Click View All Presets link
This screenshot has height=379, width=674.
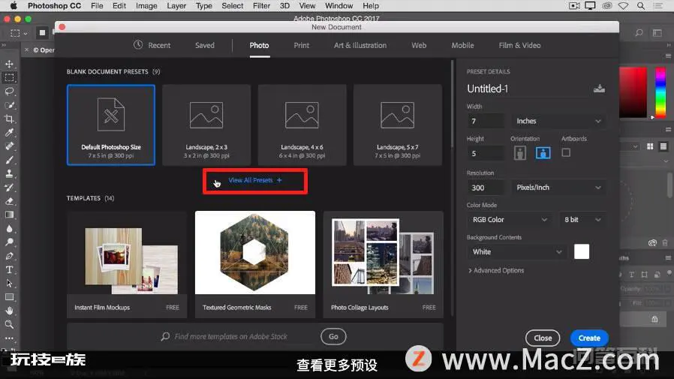point(255,180)
